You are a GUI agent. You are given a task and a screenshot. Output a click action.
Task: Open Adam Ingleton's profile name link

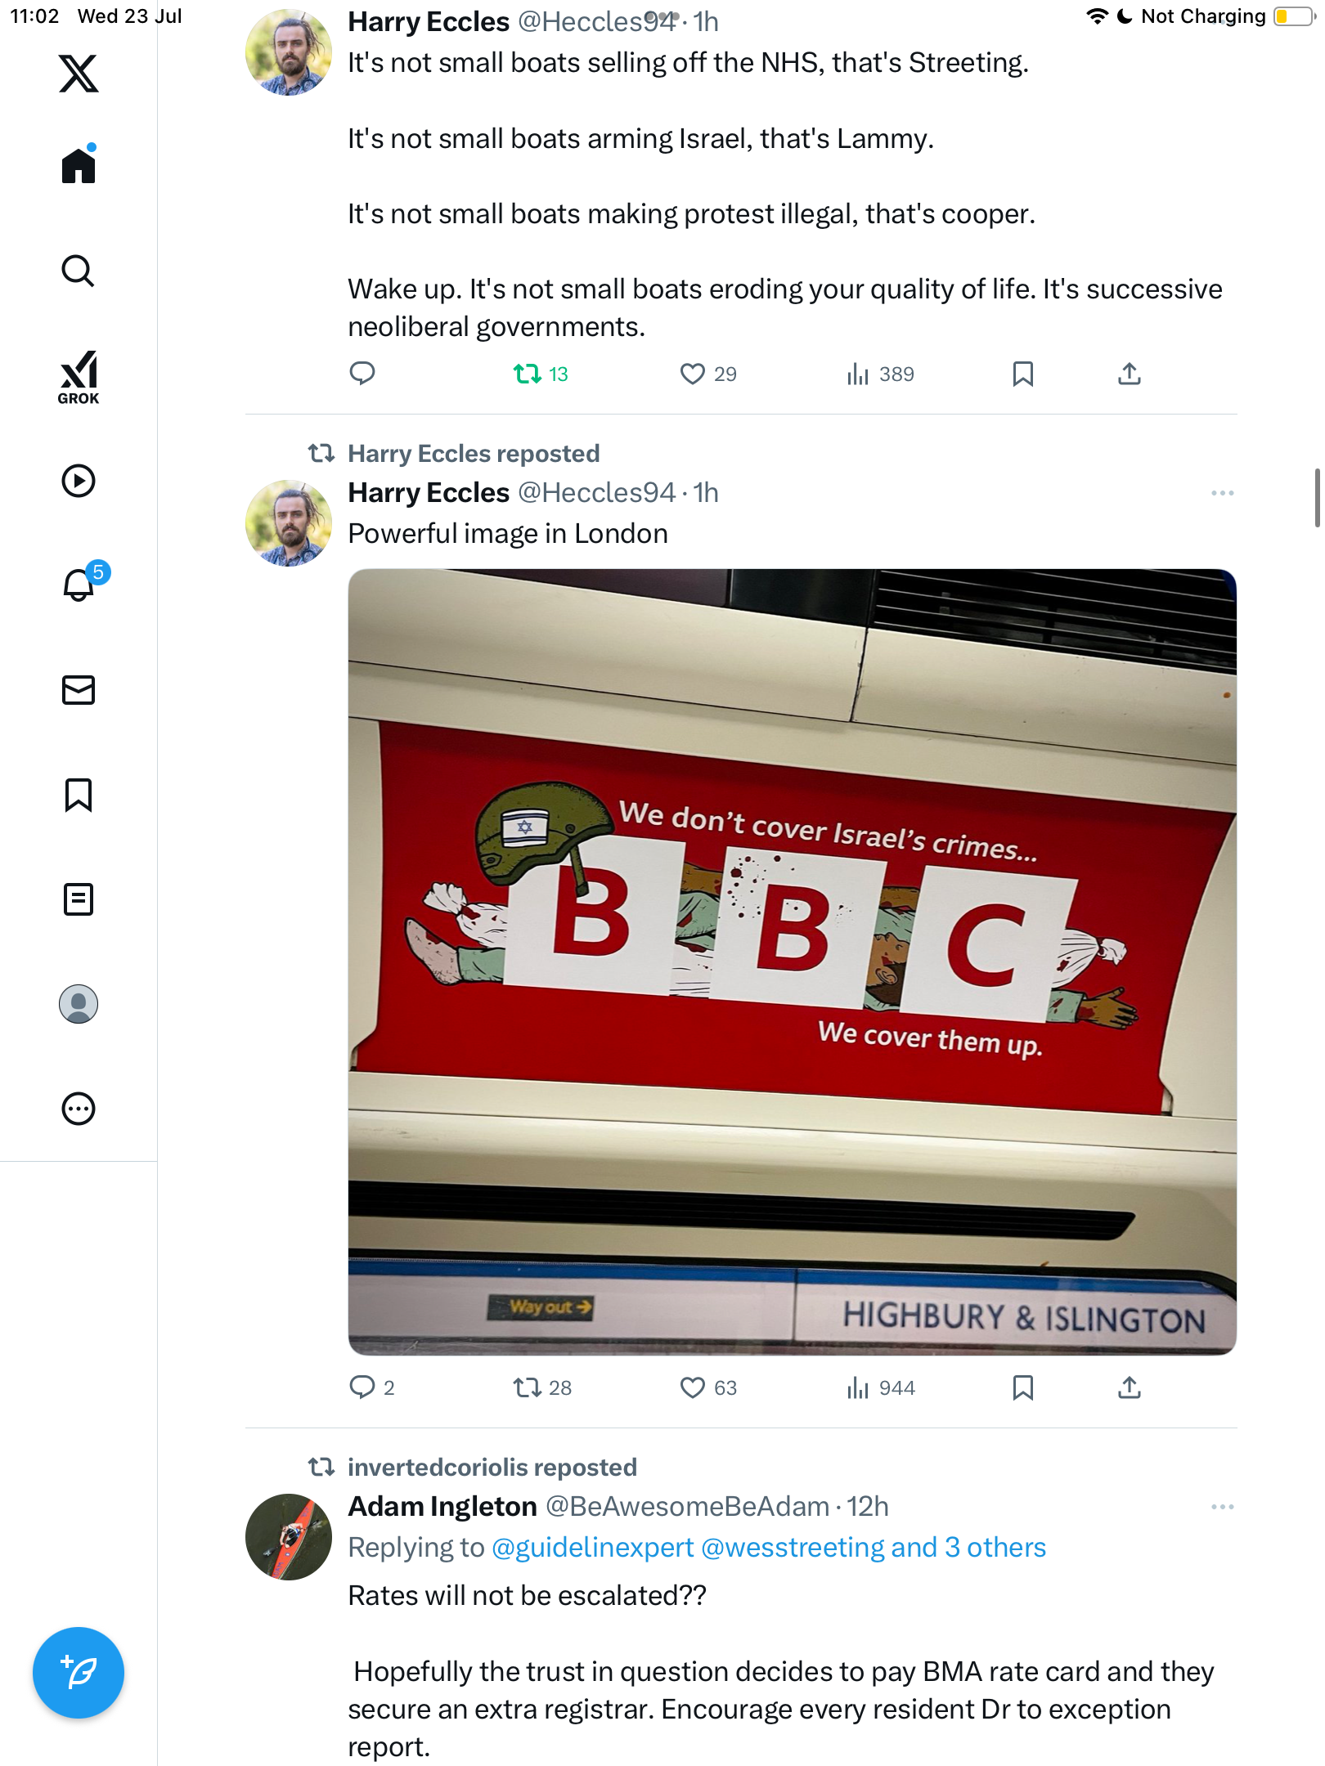[x=442, y=1506]
